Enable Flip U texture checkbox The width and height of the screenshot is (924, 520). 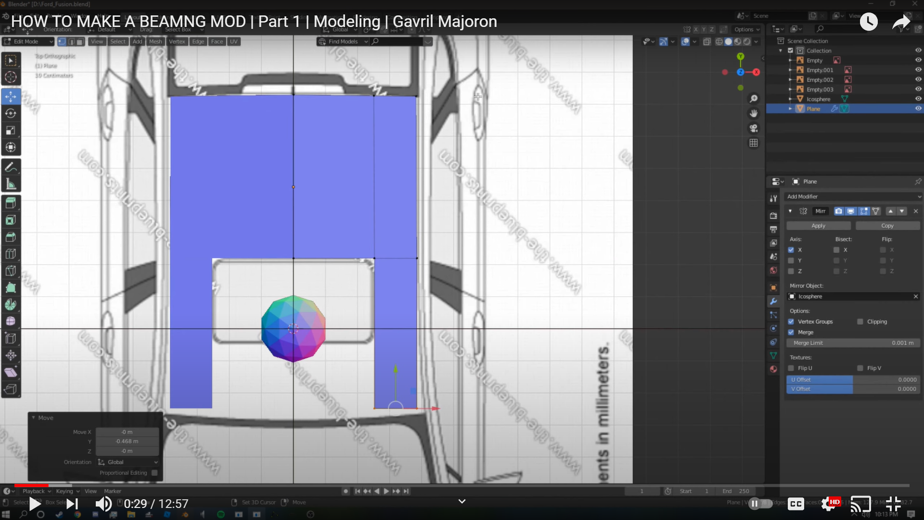[x=791, y=368]
